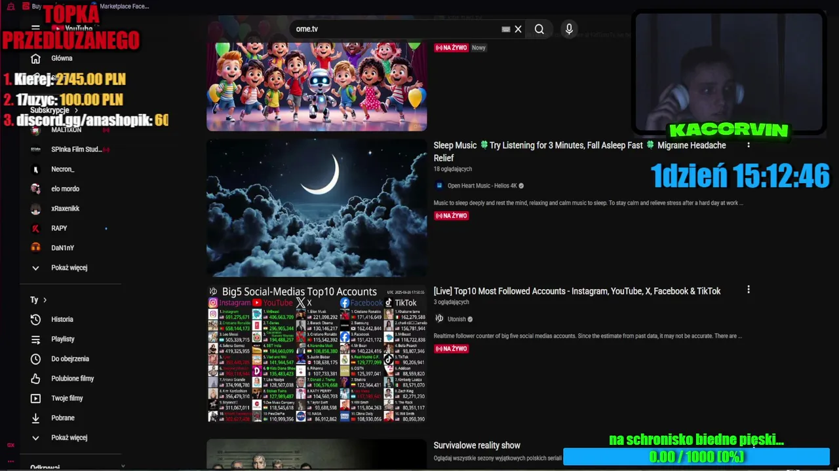Click Utonish channel avatar icon
Screen dimensions: 839x471
click(439, 319)
